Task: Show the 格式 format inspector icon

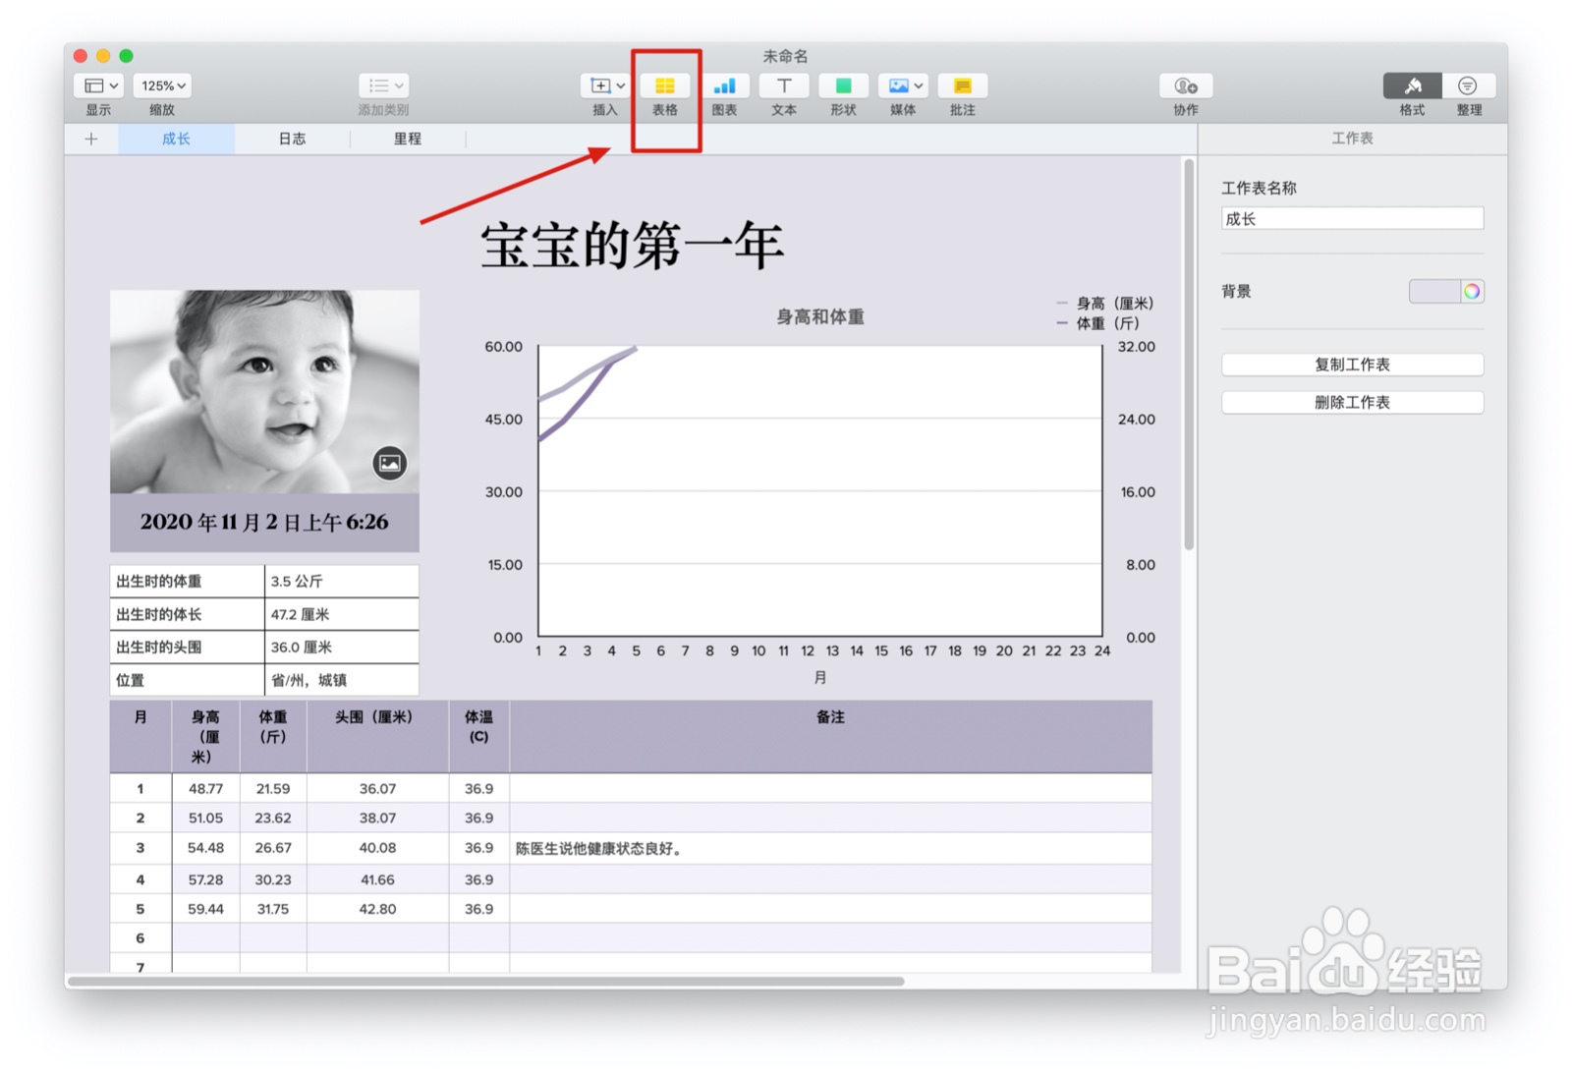Action: point(1412,85)
